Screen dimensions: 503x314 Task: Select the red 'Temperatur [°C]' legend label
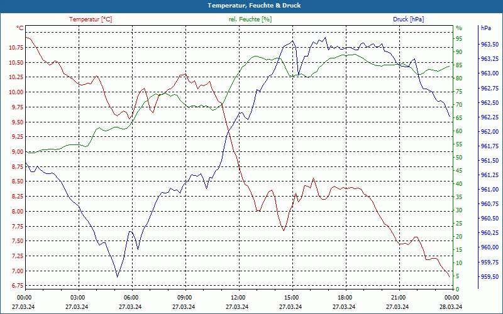tap(91, 19)
